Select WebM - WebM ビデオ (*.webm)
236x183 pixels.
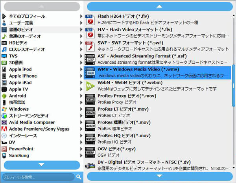pos(157,86)
